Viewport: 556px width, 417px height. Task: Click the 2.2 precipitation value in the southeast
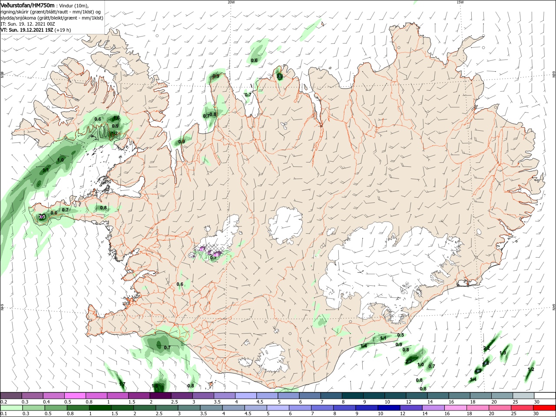[486, 348]
